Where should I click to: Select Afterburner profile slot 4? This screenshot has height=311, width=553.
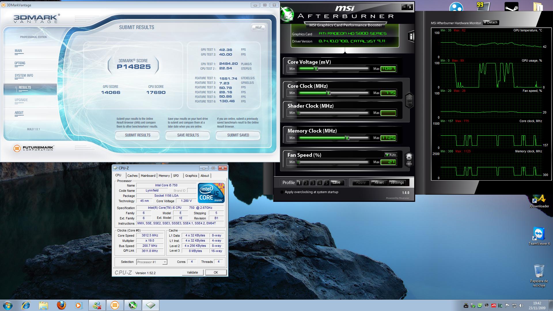(319, 183)
